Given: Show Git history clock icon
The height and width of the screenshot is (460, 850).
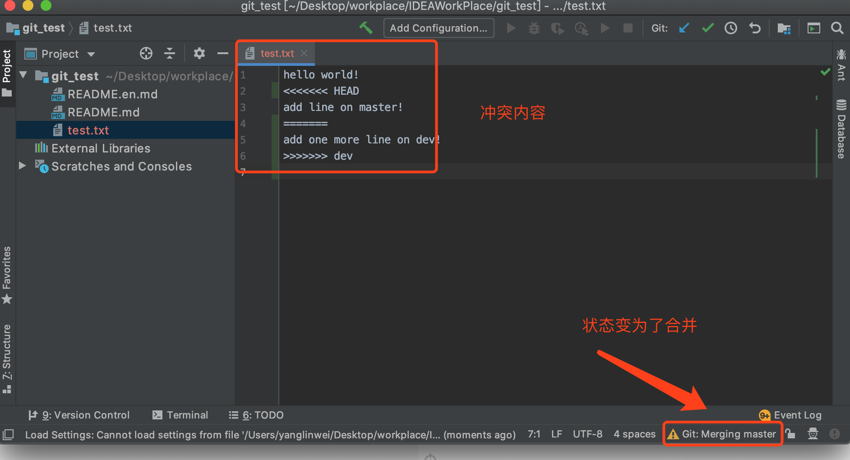Looking at the screenshot, I should (731, 28).
